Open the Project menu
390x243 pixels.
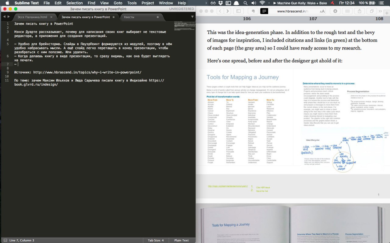(148, 3)
